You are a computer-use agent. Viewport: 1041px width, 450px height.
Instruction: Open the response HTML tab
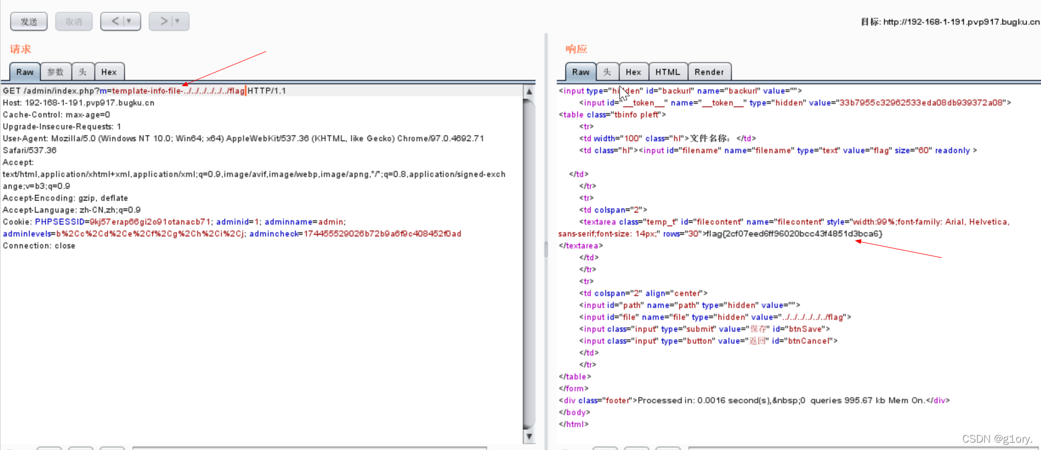(668, 72)
